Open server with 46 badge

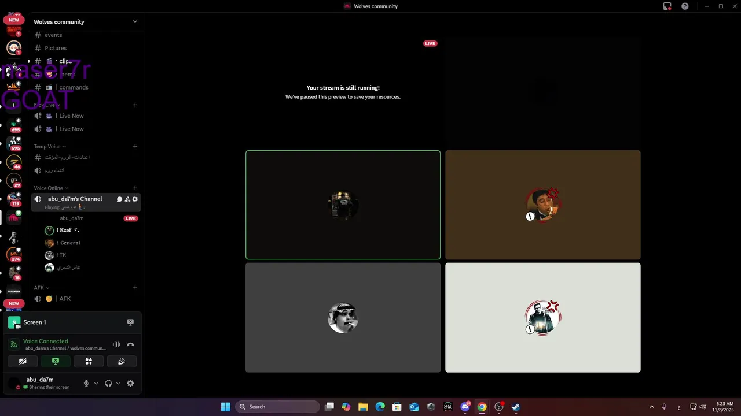(x=14, y=162)
